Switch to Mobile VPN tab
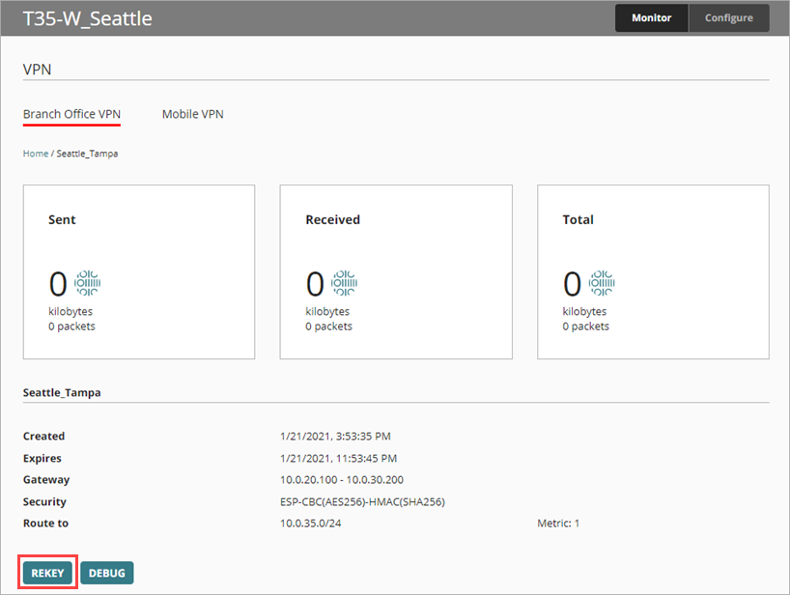This screenshot has width=790, height=595. click(x=192, y=114)
